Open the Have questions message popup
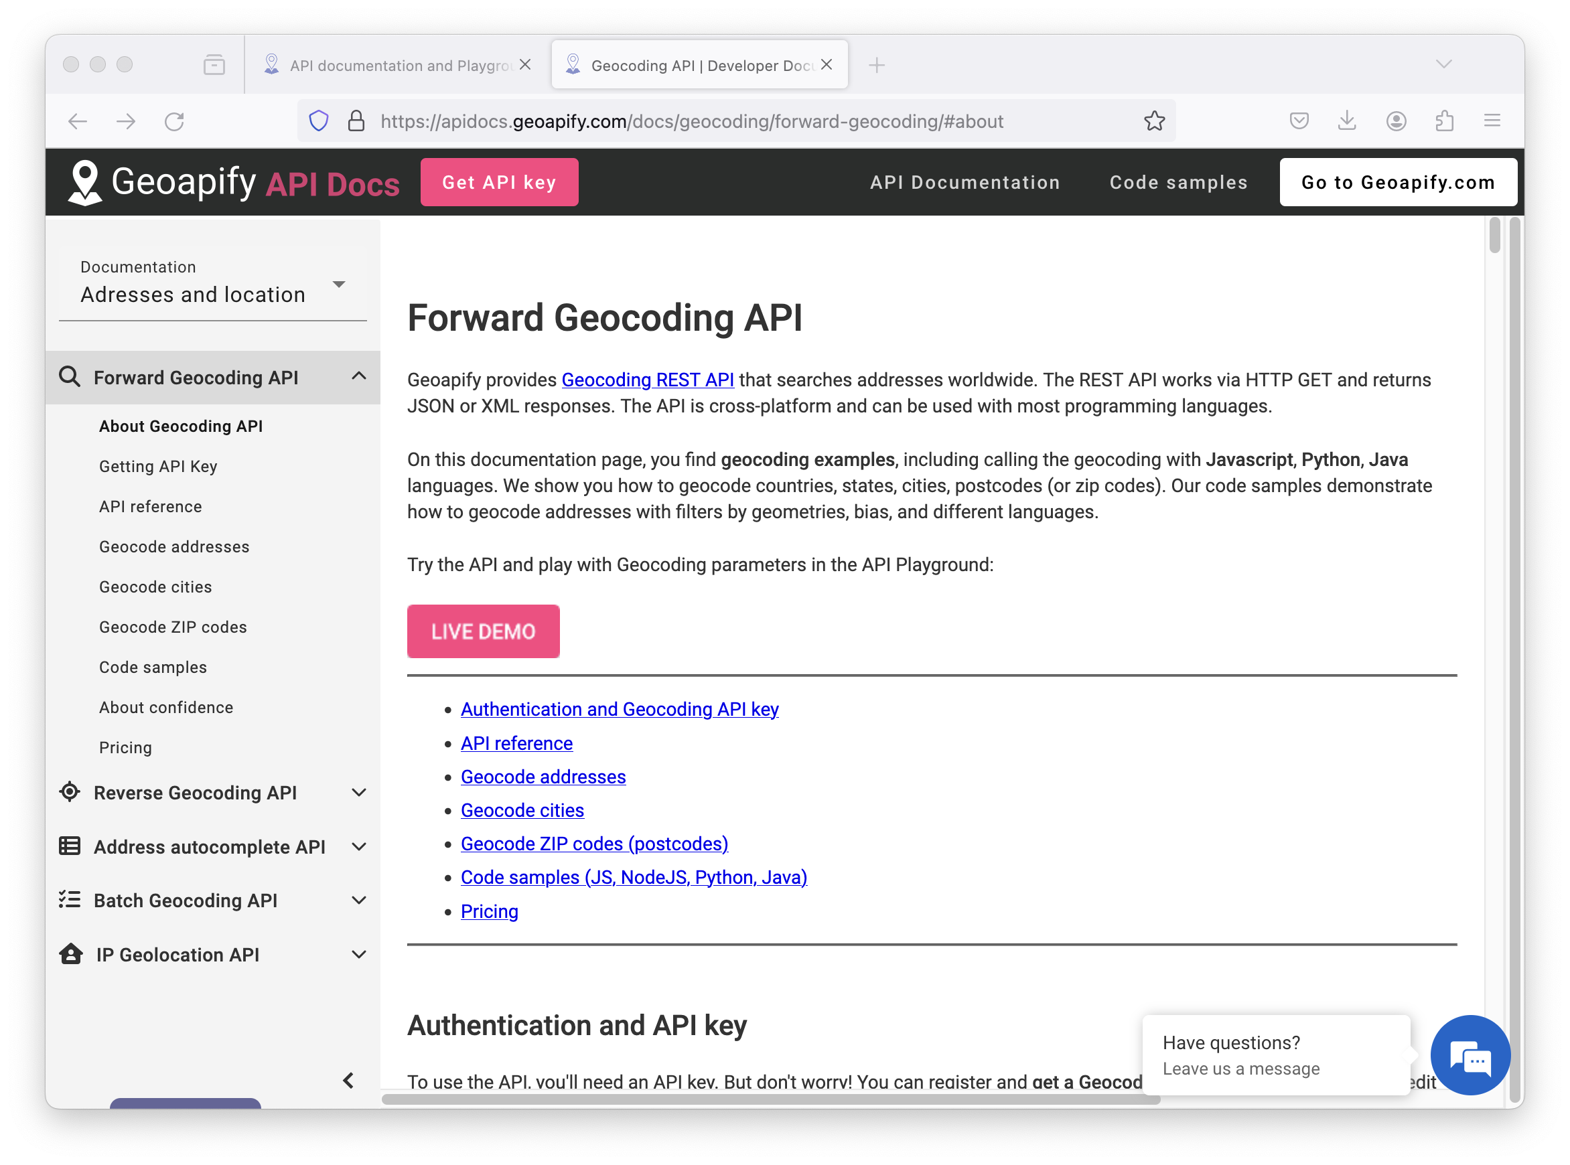Image resolution: width=1570 pixels, height=1165 pixels. click(x=1276, y=1055)
